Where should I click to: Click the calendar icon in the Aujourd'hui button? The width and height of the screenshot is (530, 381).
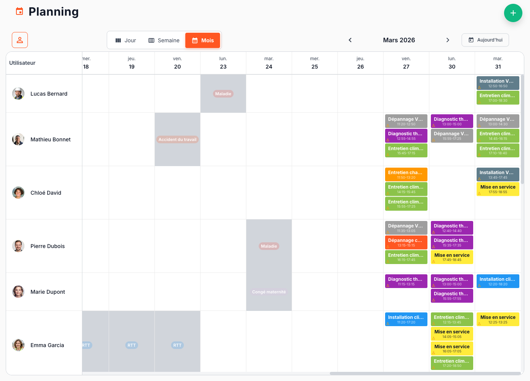click(x=472, y=40)
